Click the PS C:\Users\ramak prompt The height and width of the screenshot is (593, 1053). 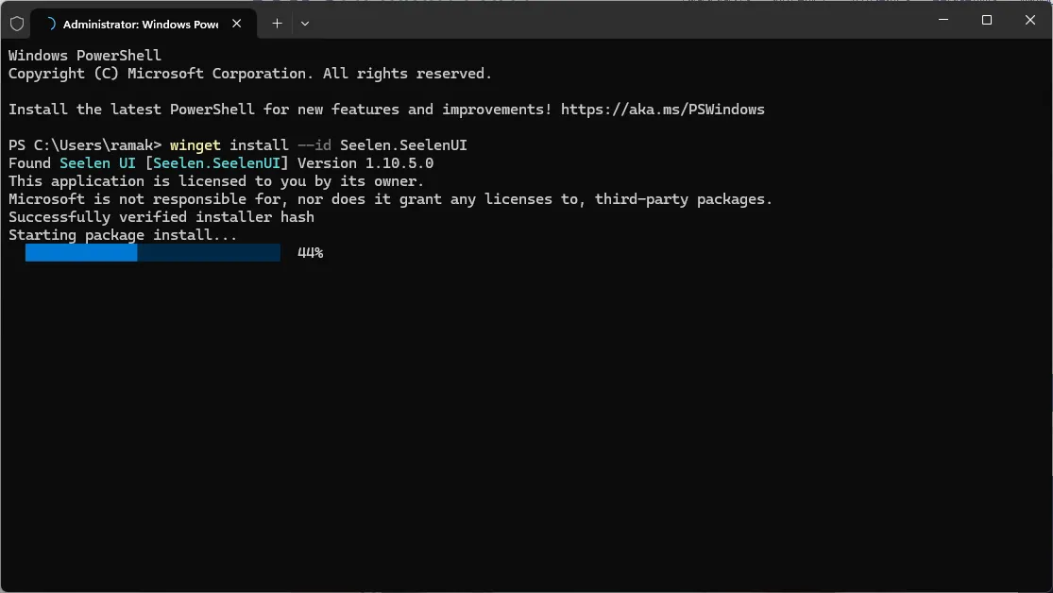pyautogui.click(x=85, y=145)
